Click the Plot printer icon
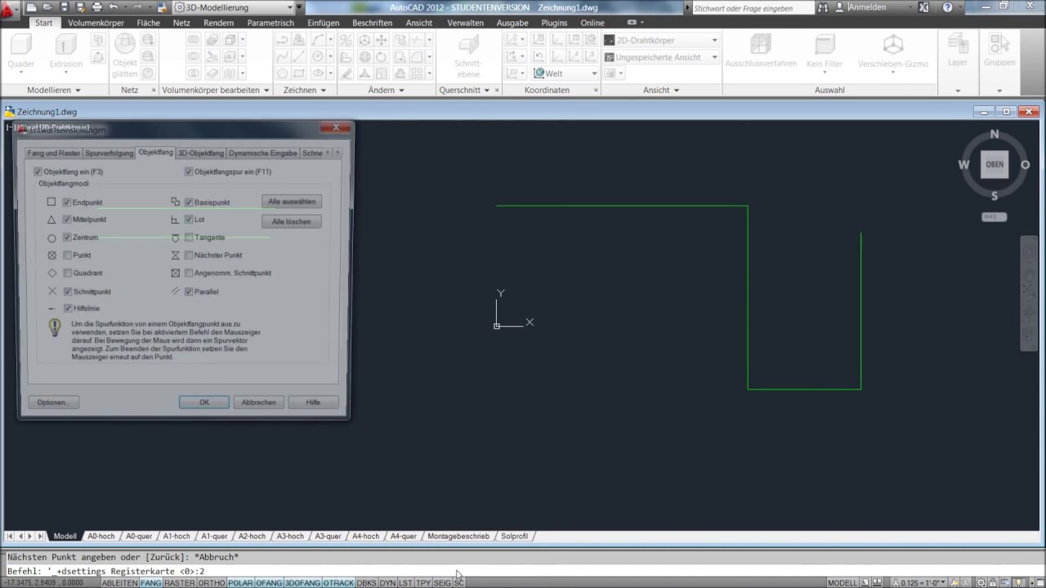The image size is (1046, 588). (97, 7)
